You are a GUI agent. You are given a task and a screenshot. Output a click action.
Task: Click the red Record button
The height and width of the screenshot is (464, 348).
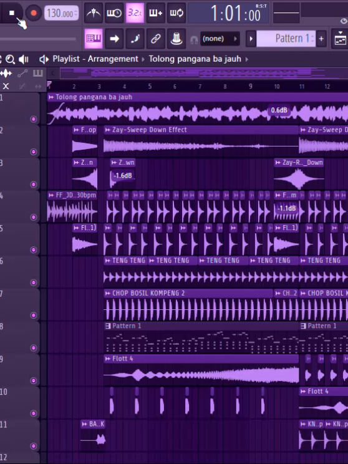click(34, 13)
